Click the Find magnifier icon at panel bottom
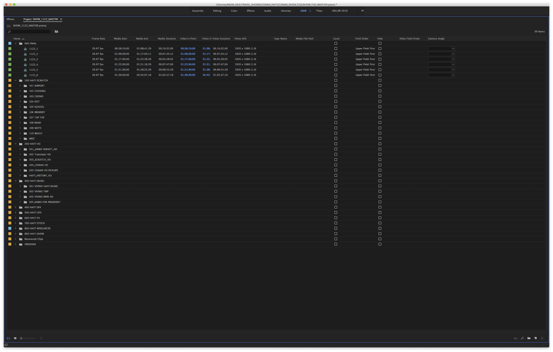The image size is (553, 352). [x=522, y=338]
